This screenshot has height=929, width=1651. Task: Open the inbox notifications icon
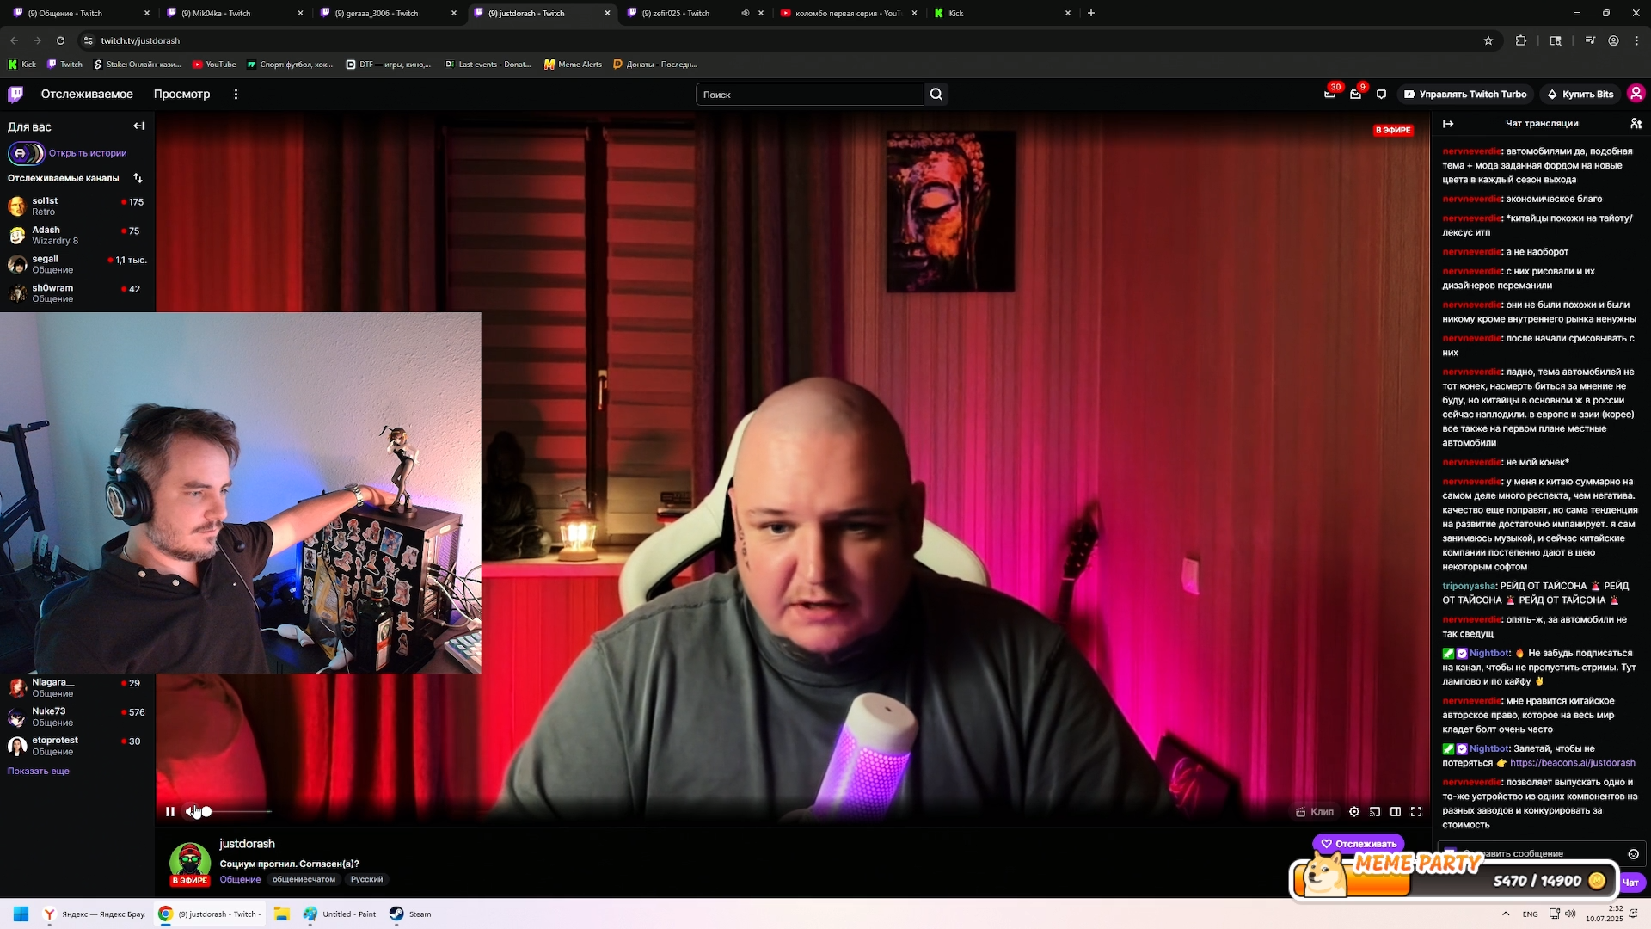click(1355, 95)
